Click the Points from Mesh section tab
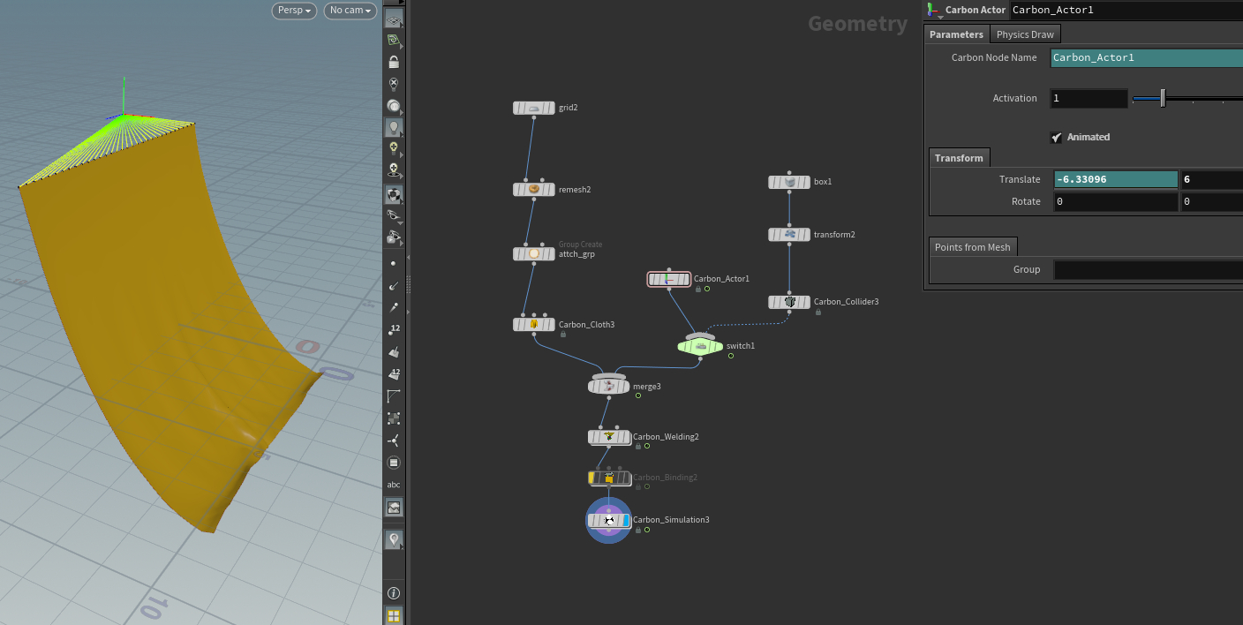Viewport: 1243px width, 625px height. (972, 247)
